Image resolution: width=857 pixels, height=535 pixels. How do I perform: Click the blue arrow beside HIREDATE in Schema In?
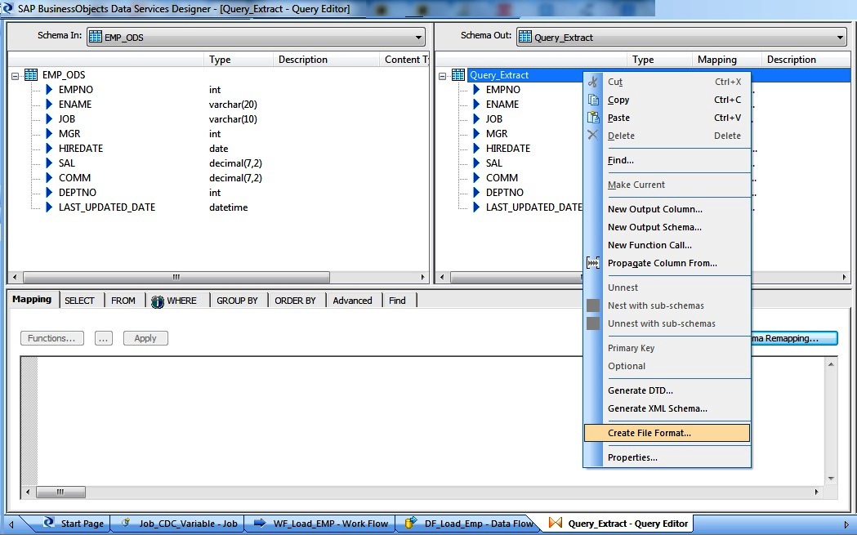49,148
